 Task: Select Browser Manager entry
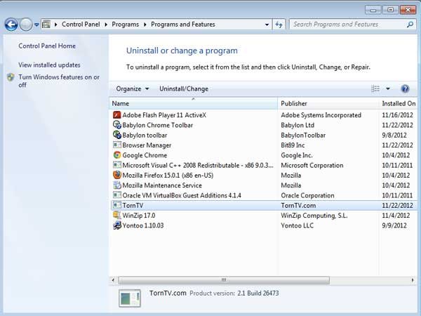147,145
